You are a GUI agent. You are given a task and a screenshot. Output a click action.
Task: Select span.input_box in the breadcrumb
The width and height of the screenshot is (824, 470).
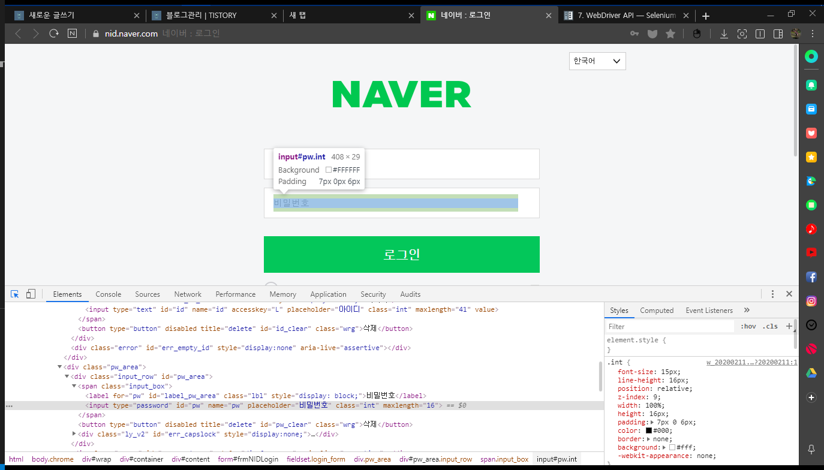tap(504, 459)
